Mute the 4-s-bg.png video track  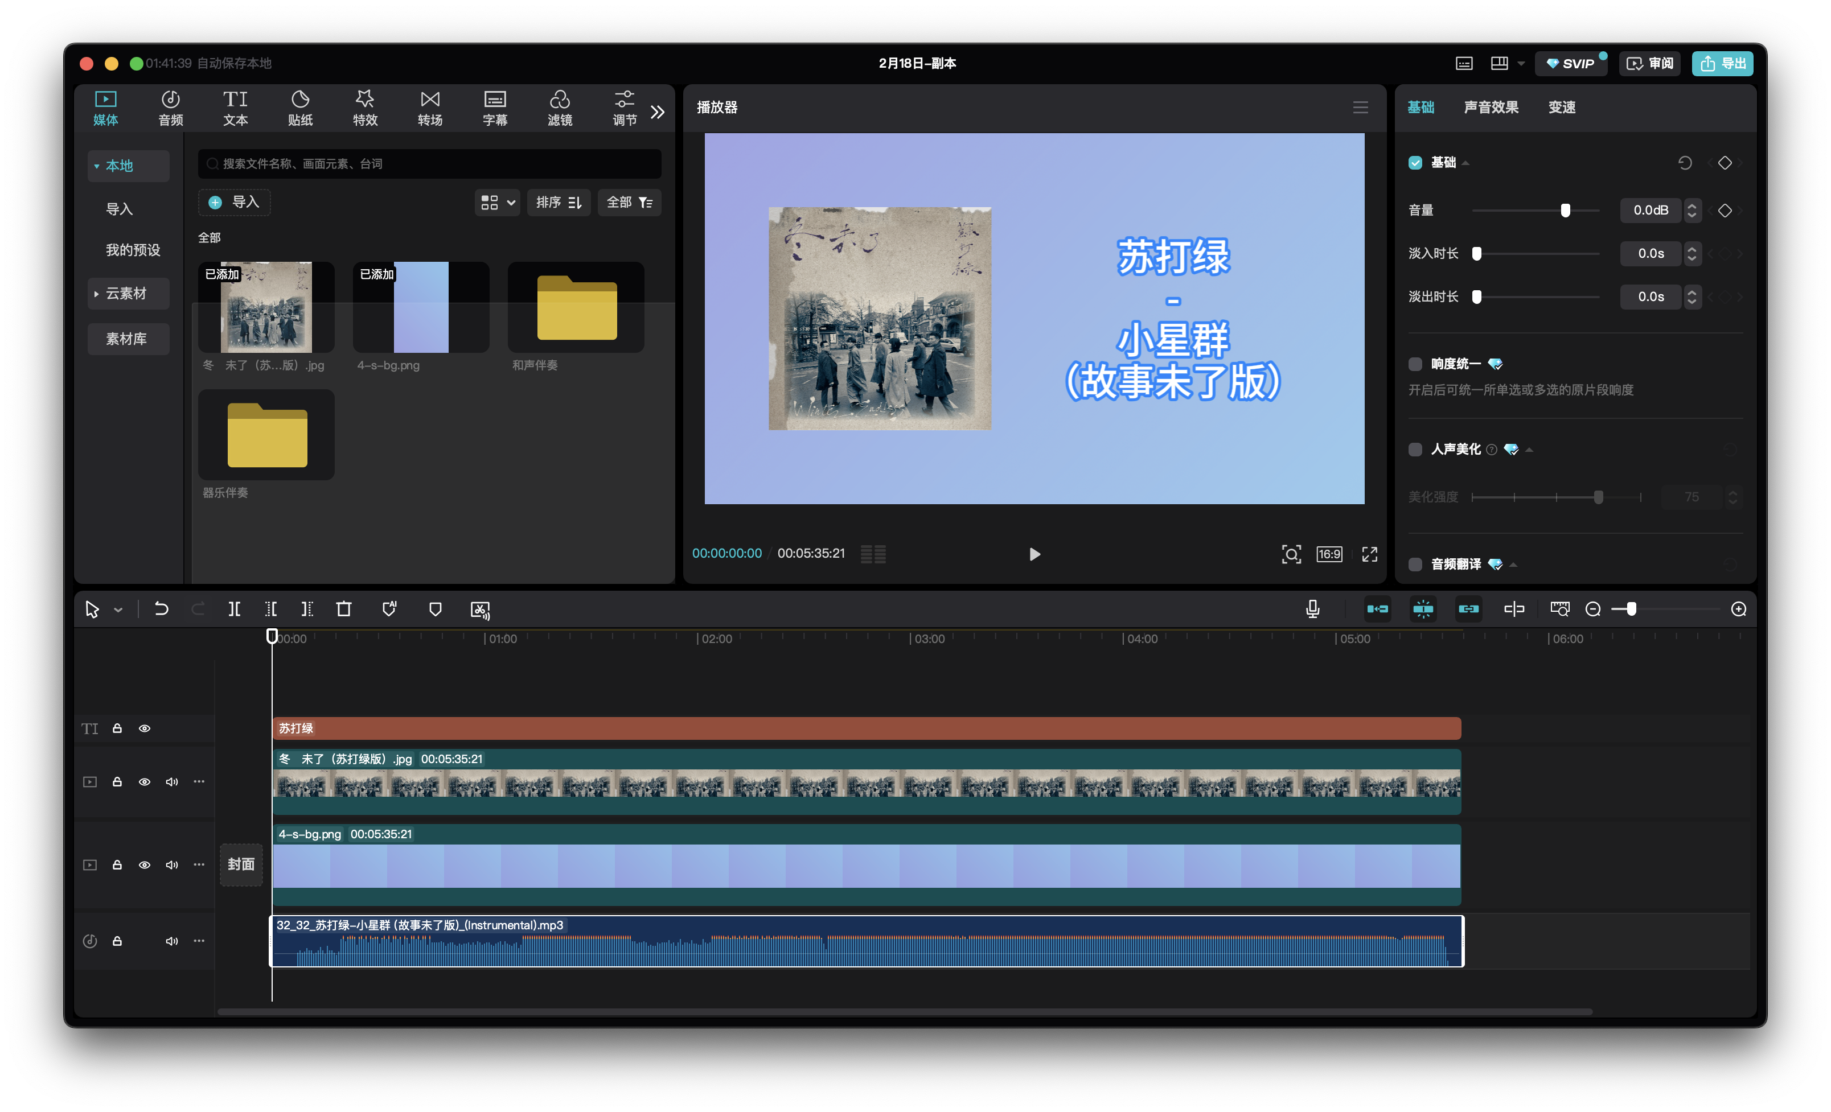click(x=172, y=864)
